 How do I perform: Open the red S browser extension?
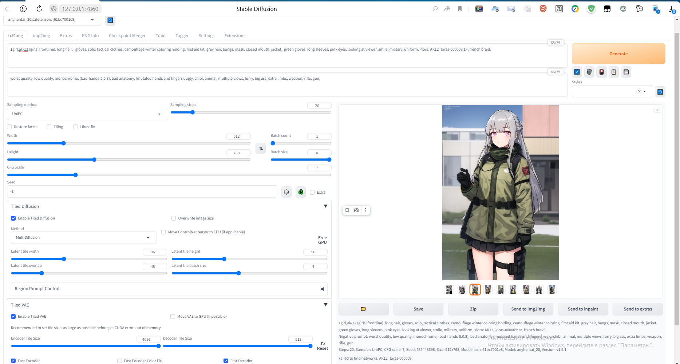[543, 9]
